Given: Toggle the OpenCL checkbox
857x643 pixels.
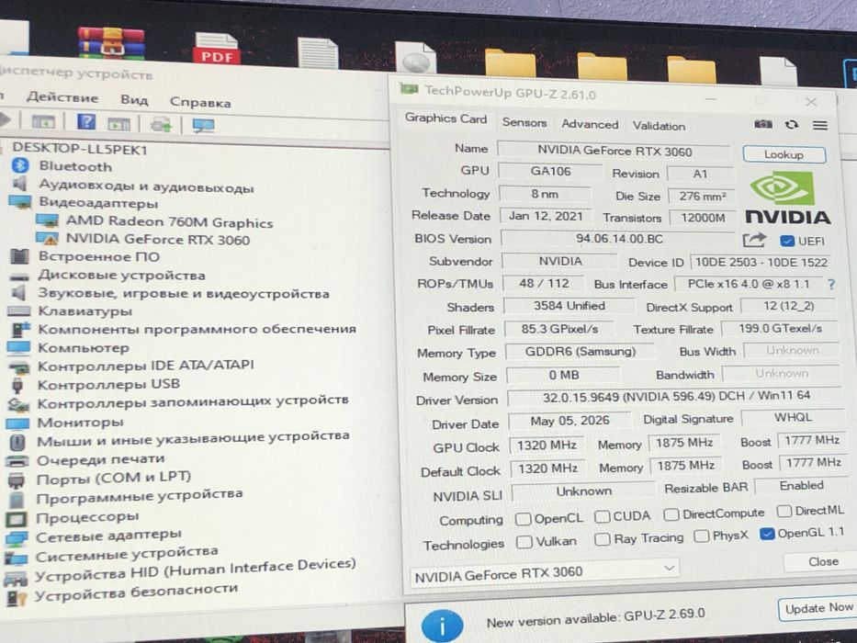Looking at the screenshot, I should pos(523,518).
